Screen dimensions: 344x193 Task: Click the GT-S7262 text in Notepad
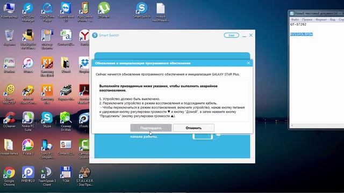298,25
